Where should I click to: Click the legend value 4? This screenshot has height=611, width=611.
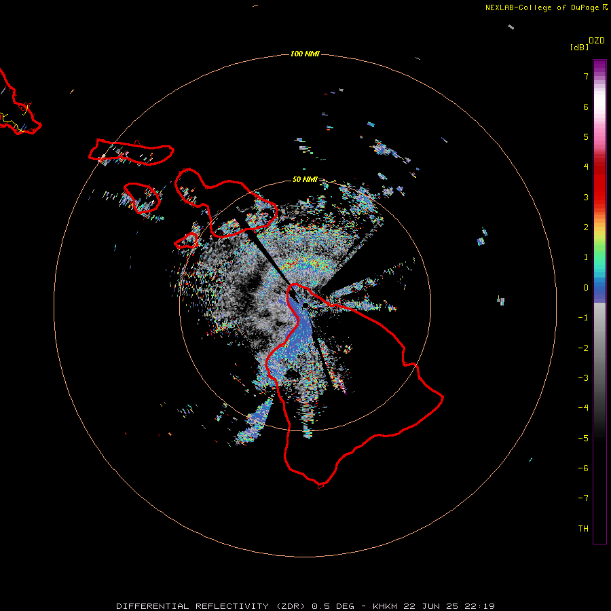[x=586, y=167]
